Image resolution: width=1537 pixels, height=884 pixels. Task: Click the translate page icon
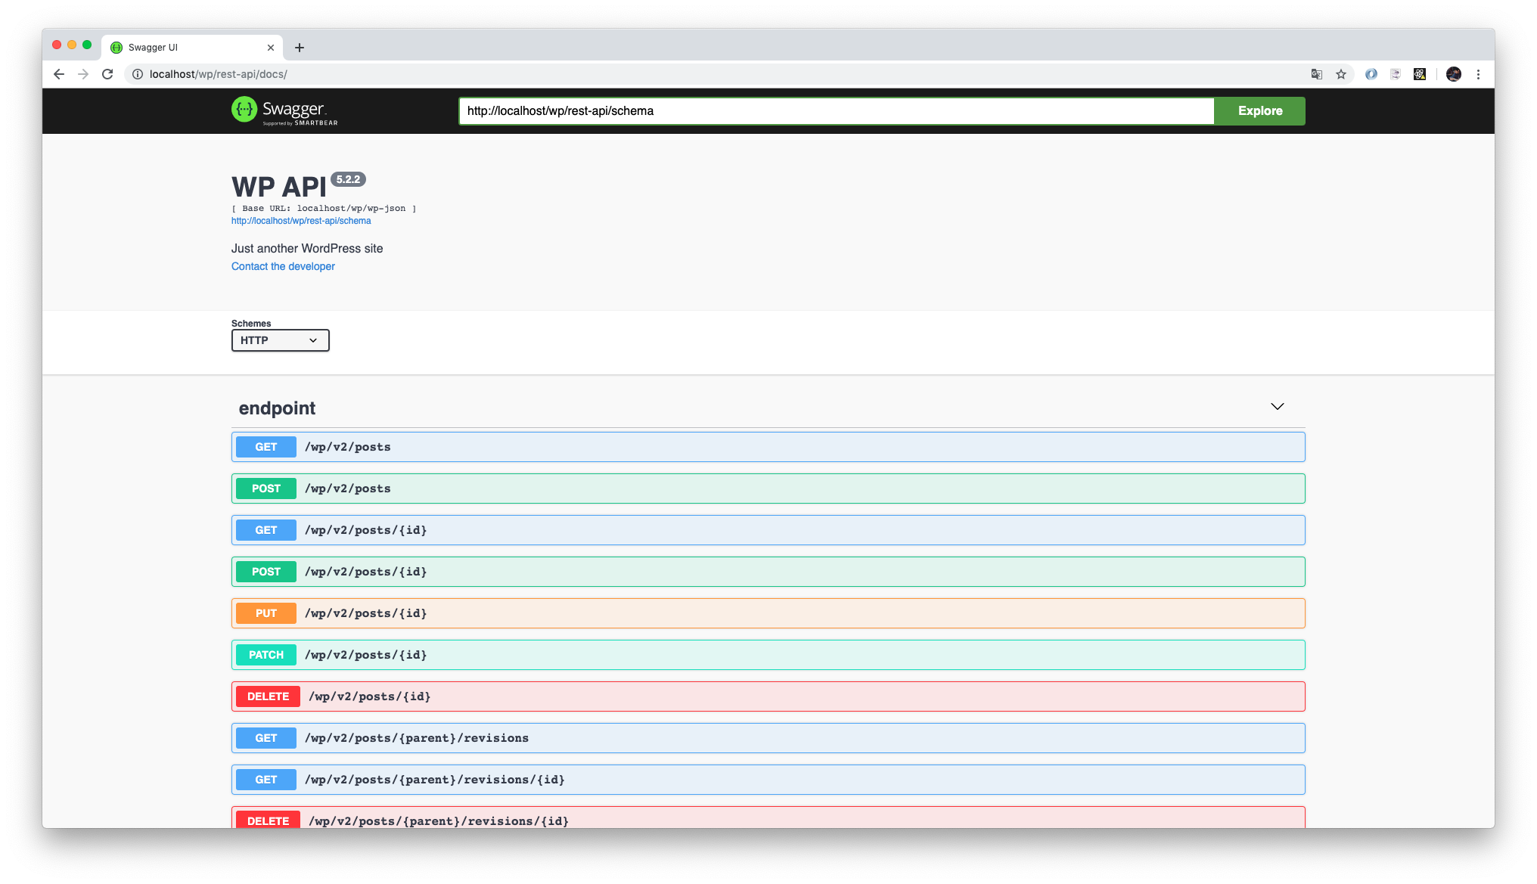coord(1317,74)
